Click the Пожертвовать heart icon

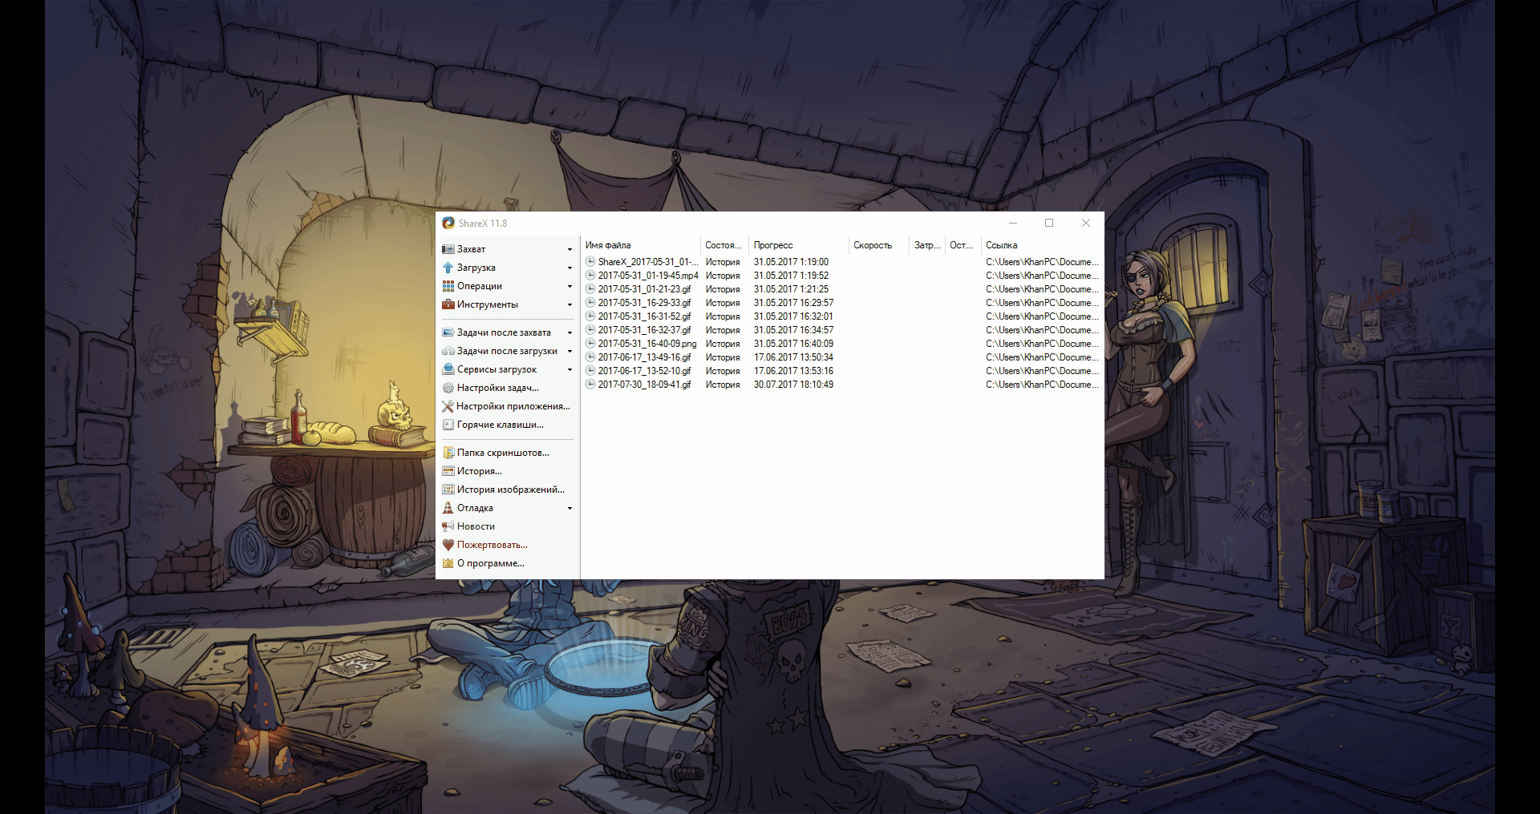point(448,545)
